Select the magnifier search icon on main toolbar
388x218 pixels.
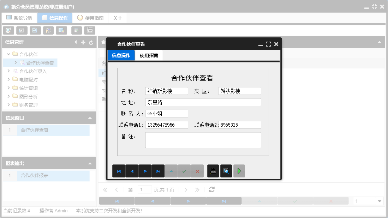point(8,30)
